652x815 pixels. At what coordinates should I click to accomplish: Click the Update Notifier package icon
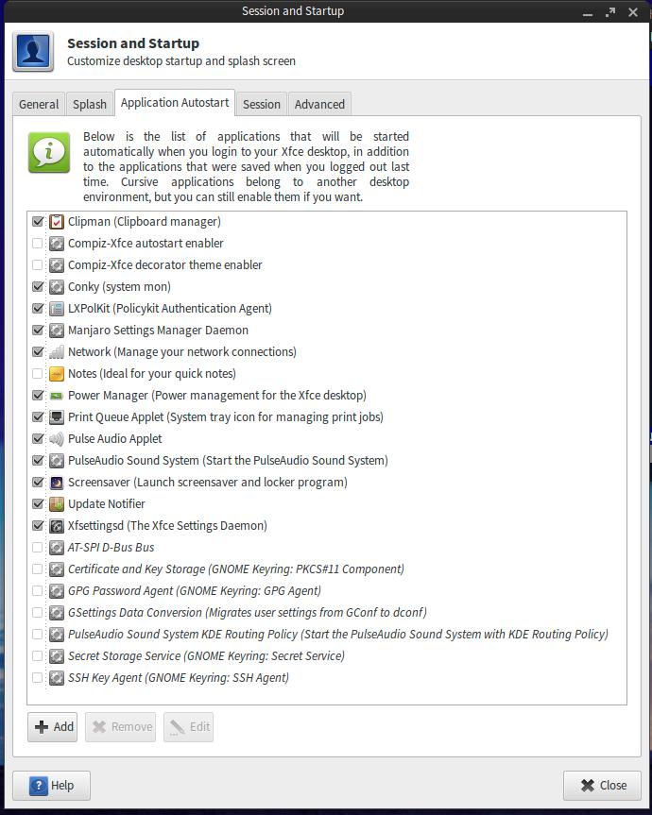coord(56,504)
